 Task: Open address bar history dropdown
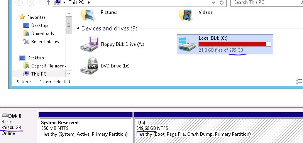[213, 3]
